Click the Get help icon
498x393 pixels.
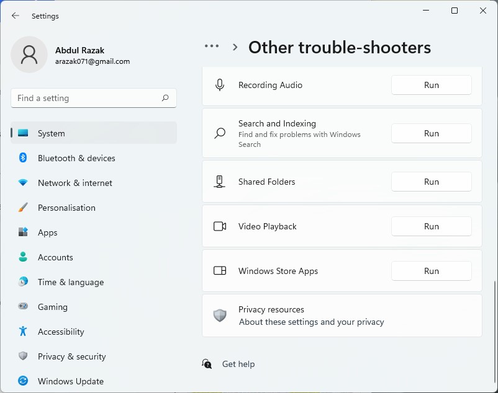[207, 364]
